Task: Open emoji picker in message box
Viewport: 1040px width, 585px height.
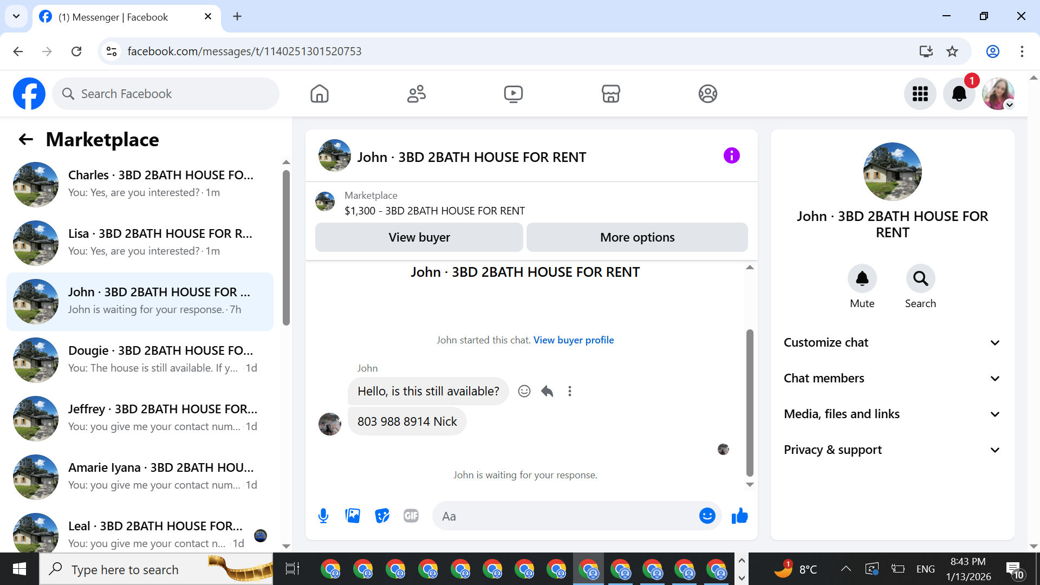Action: [707, 516]
